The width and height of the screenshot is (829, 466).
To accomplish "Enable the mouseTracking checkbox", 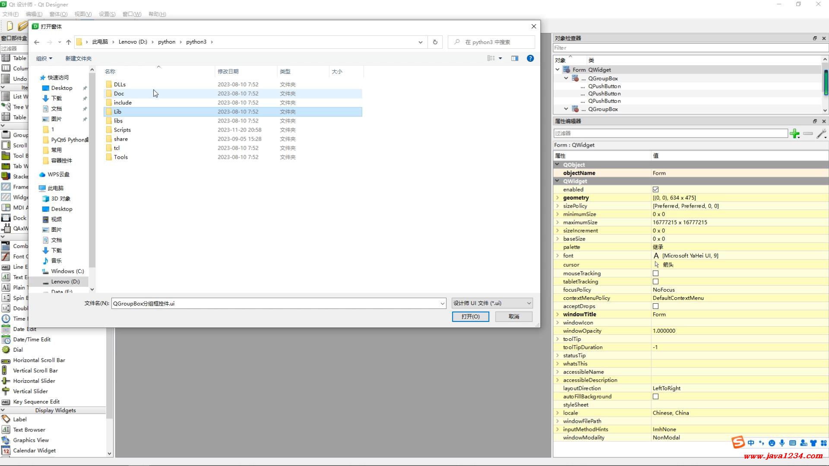I will 655,273.
